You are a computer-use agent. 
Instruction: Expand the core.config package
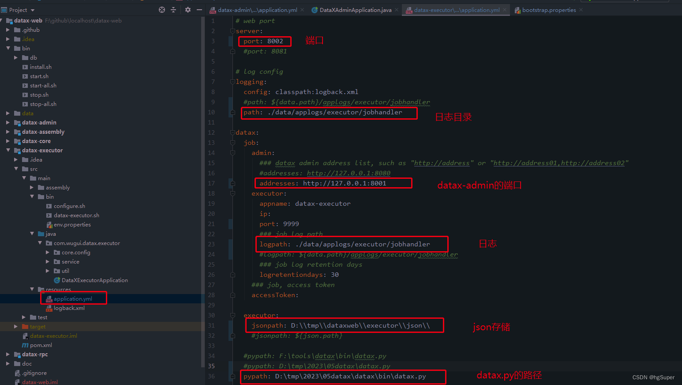pyautogui.click(x=48, y=253)
